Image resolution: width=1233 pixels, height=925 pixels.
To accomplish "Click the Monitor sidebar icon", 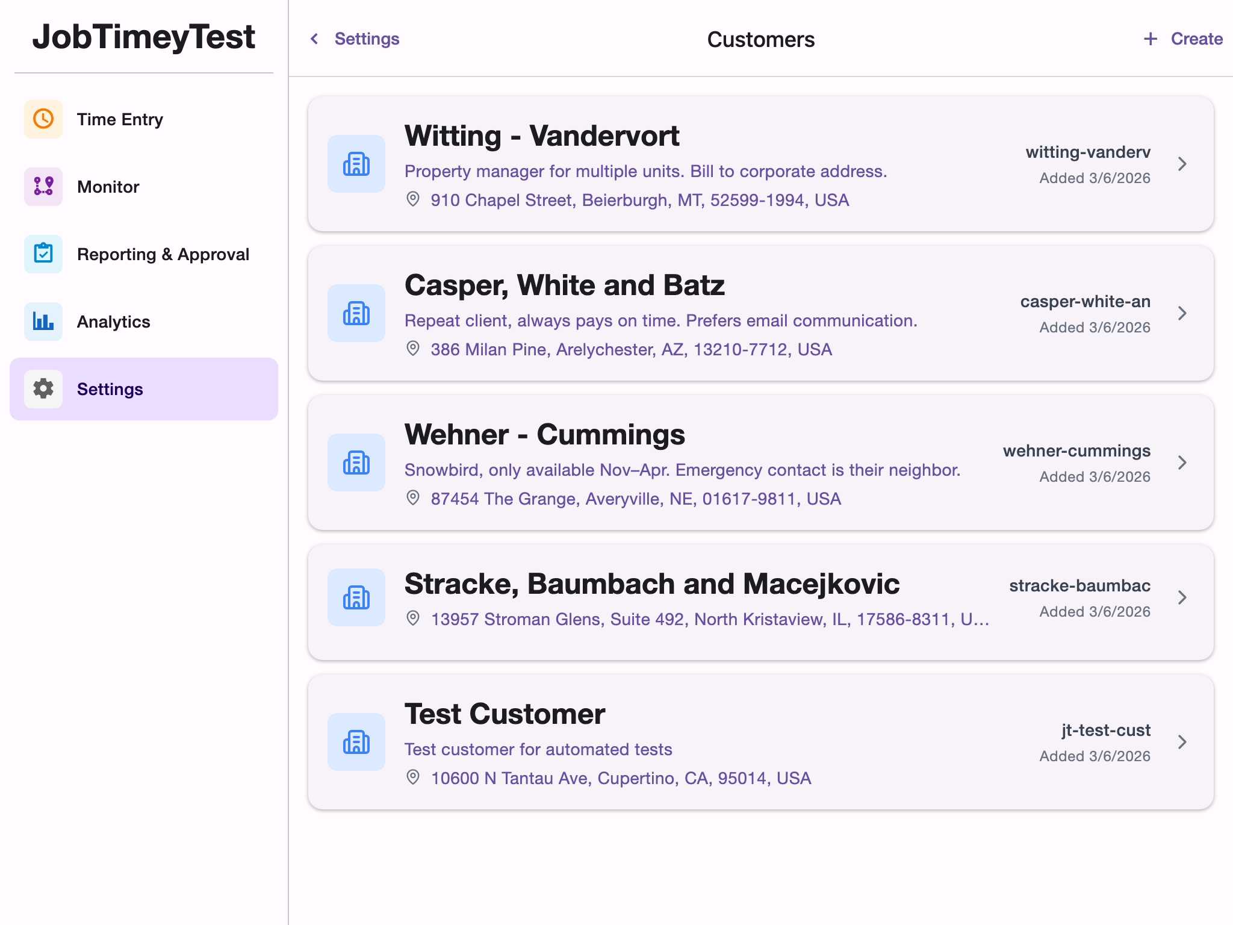I will (43, 187).
